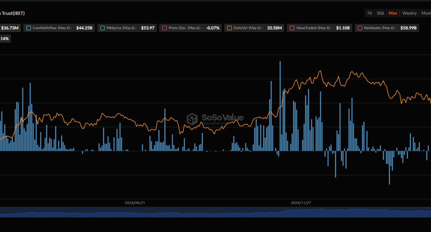Image resolution: width=431 pixels, height=232 pixels.
Task: Switch chart range to 30d
Action: [x=380, y=13]
